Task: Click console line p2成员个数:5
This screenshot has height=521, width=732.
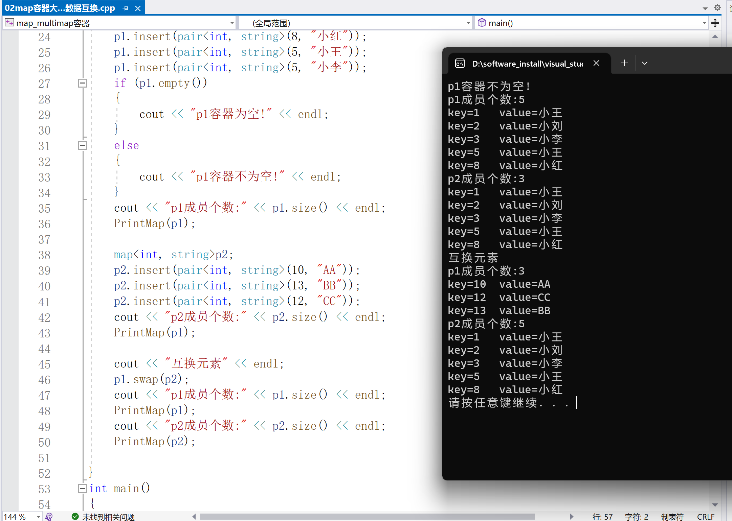Action: tap(486, 324)
